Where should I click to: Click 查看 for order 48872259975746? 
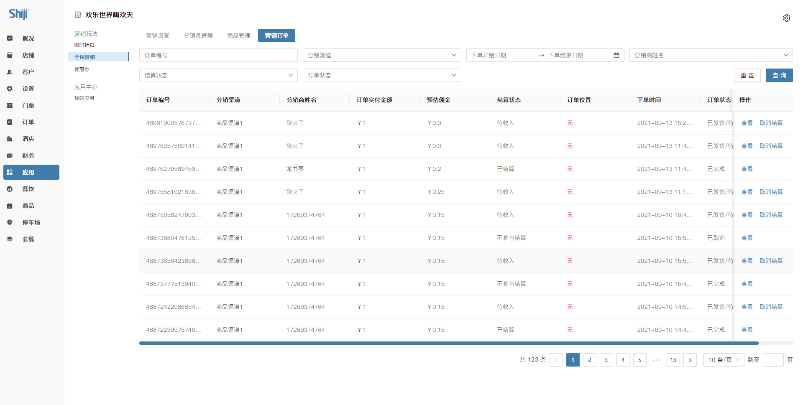point(747,330)
